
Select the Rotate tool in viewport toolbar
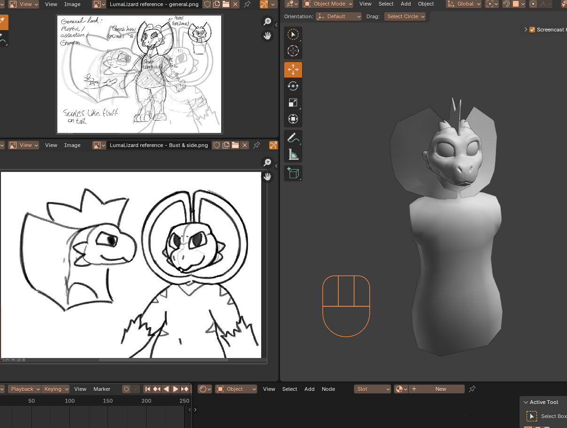pos(293,86)
